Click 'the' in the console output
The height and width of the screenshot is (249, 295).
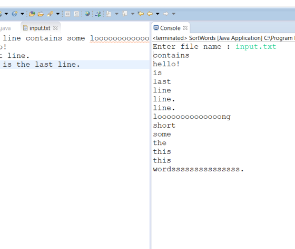[160, 143]
